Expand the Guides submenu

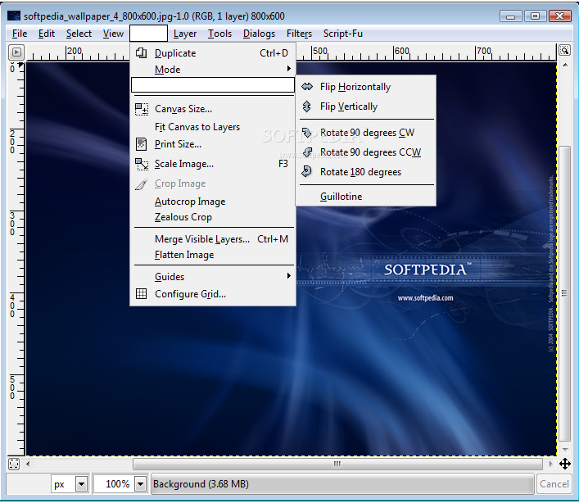click(x=213, y=276)
